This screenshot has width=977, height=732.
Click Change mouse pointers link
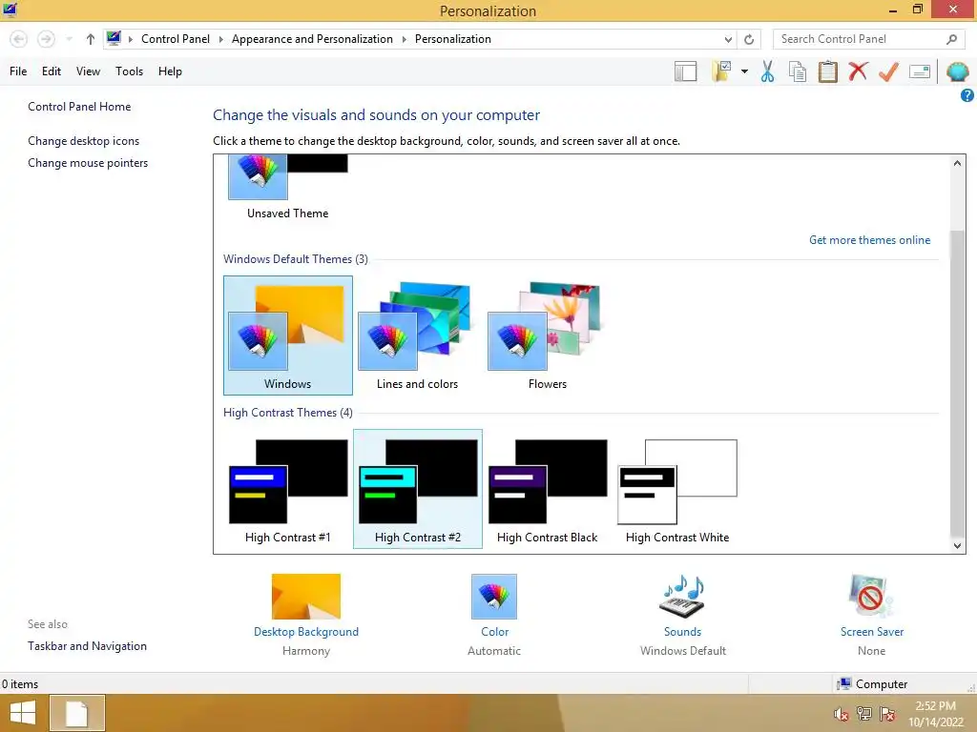coord(88,162)
